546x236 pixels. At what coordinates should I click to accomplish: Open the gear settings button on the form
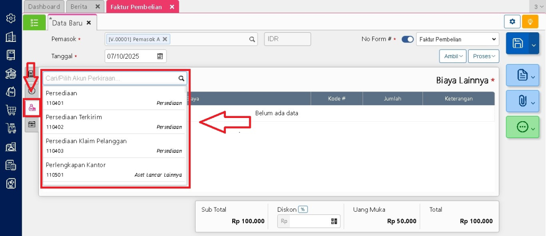pyautogui.click(x=512, y=22)
